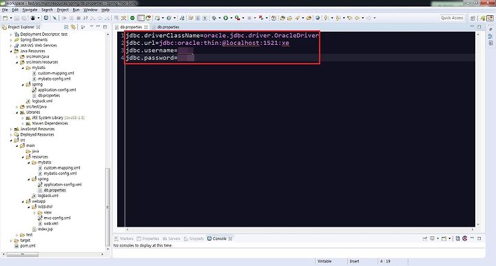Viewport: 496px width, 266px height.
Task: Open the dropdown arrow next to Debug icon
Action: point(220,18)
